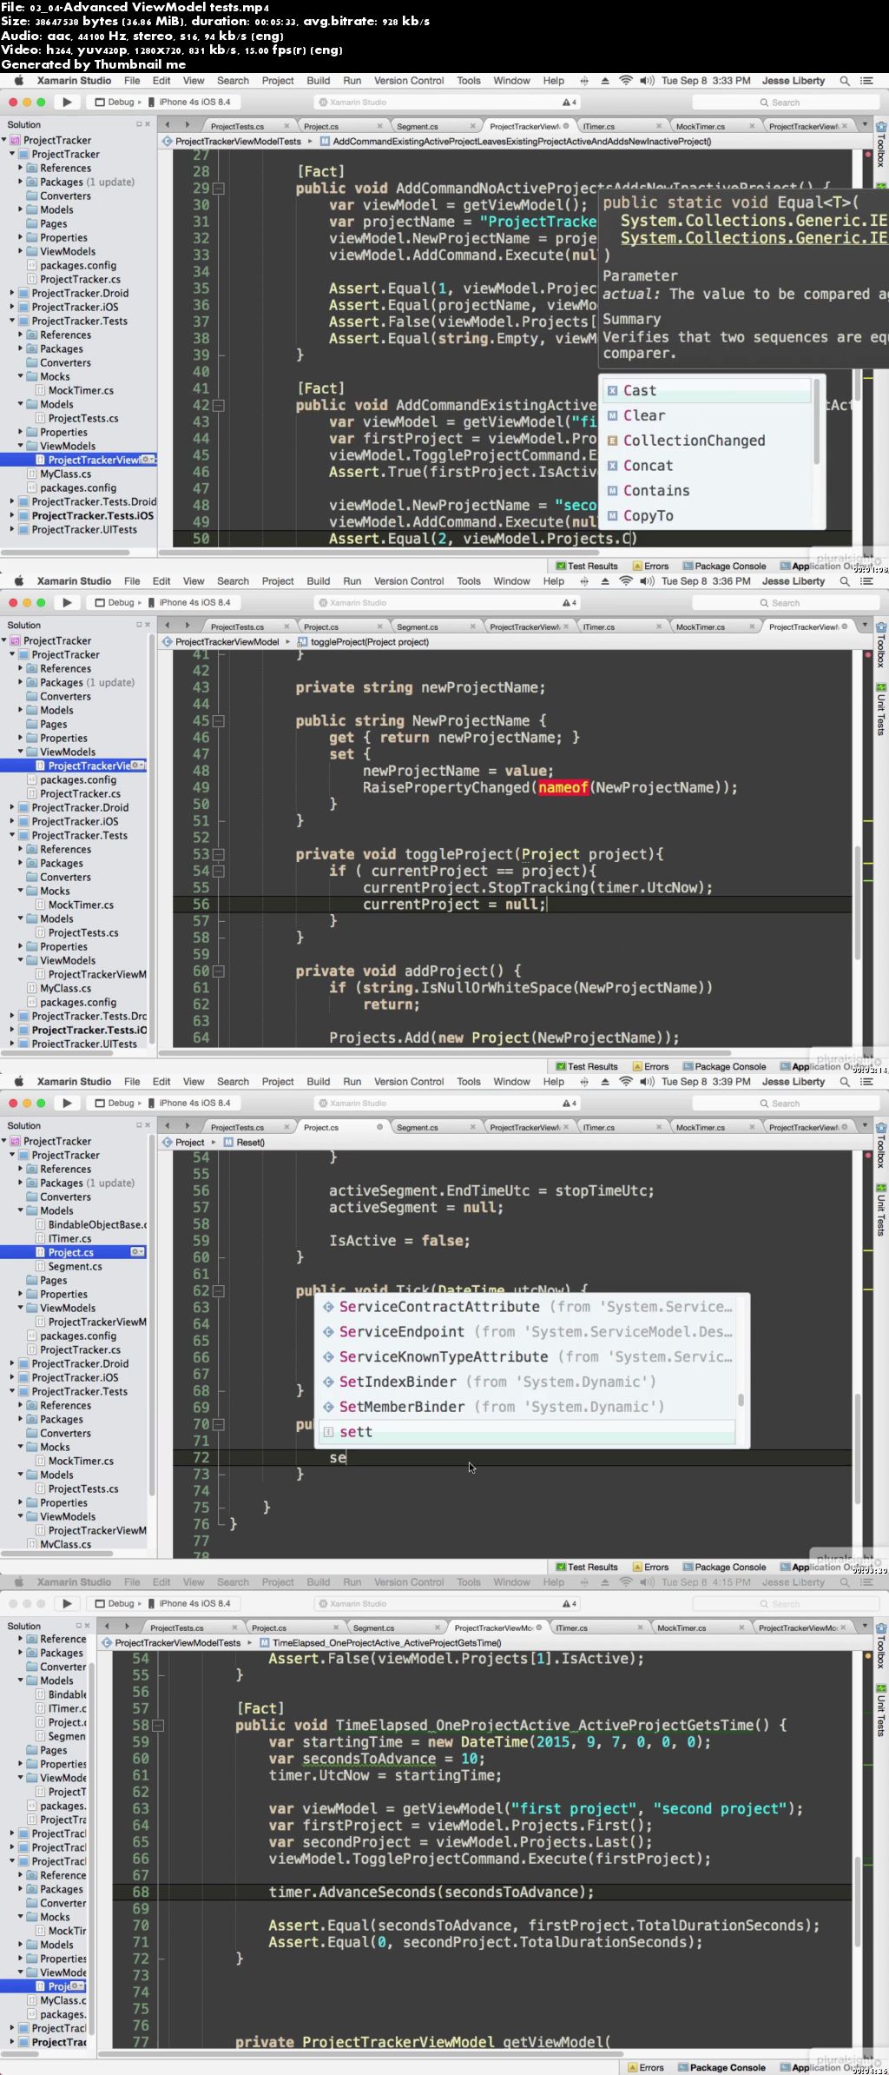Click the Run play button in the 3:36 PM frame

pos(67,602)
